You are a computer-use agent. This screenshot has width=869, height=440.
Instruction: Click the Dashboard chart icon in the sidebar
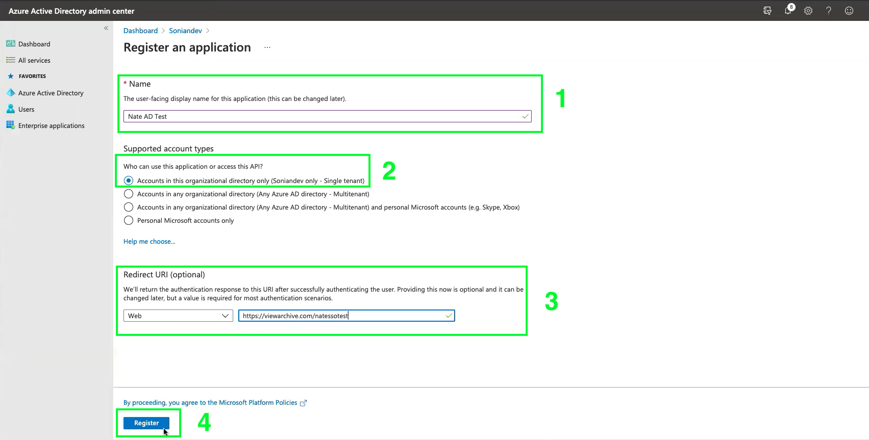click(x=10, y=44)
